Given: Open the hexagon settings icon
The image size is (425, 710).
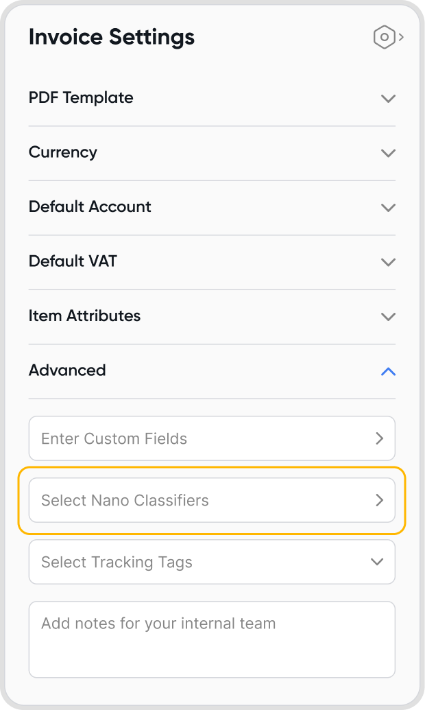Looking at the screenshot, I should 385,37.
